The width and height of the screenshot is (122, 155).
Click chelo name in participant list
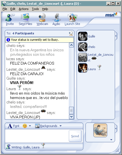click(x=92, y=47)
